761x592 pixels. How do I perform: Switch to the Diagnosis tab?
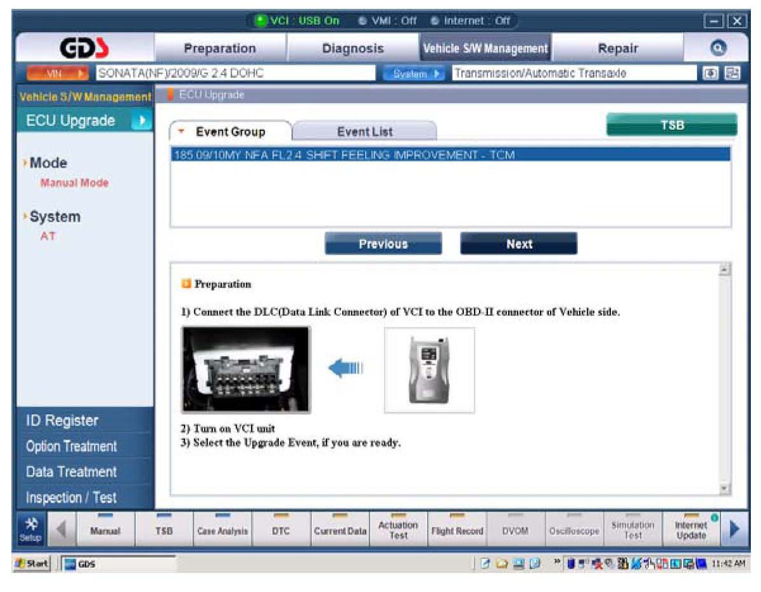(353, 49)
